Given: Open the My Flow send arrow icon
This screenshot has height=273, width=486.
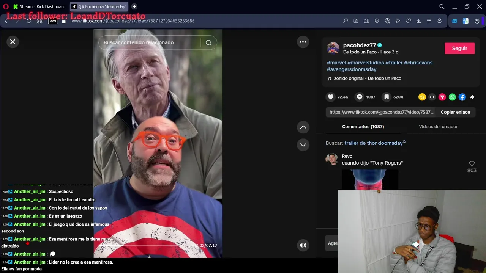Looking at the screenshot, I should point(398,21).
